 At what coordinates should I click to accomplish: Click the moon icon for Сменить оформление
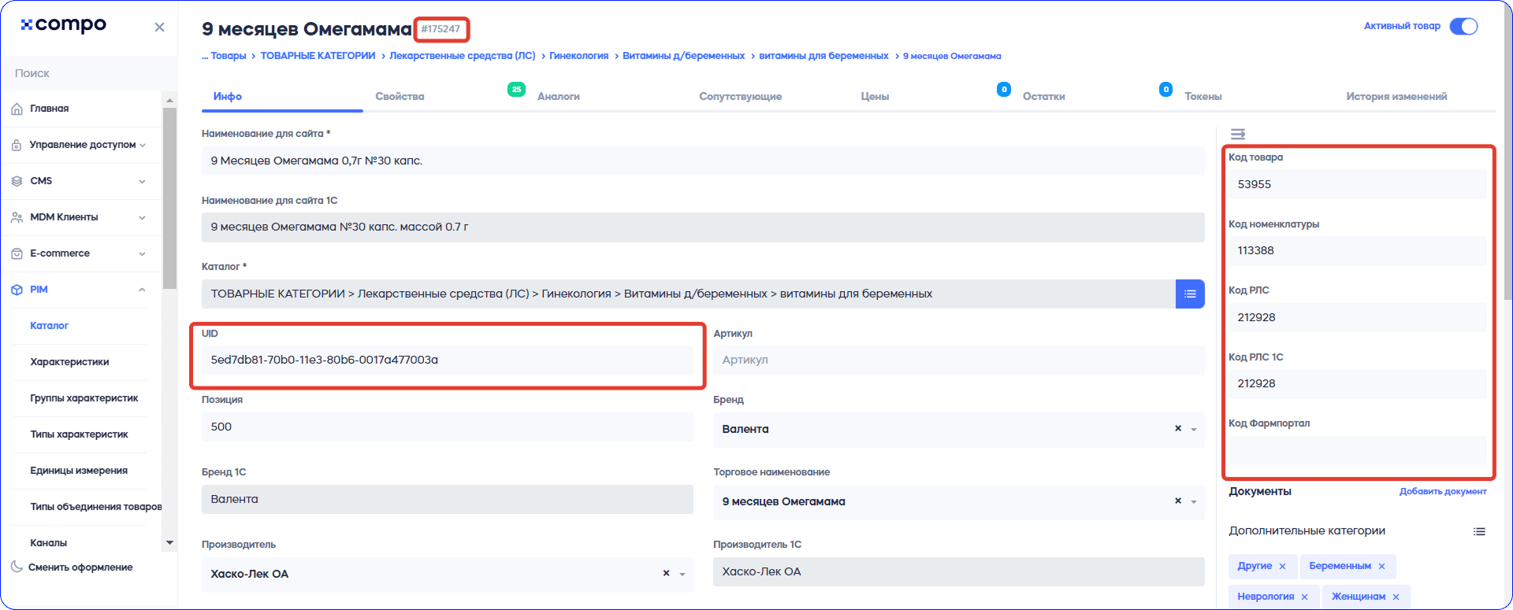(17, 567)
